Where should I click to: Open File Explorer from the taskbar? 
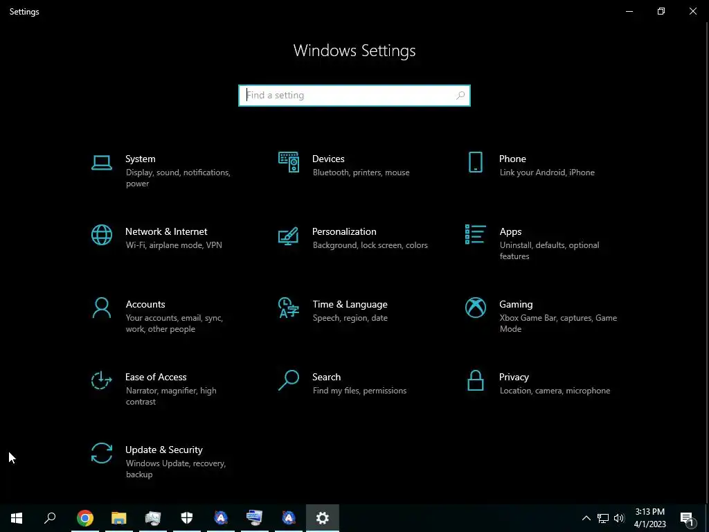[x=119, y=518]
